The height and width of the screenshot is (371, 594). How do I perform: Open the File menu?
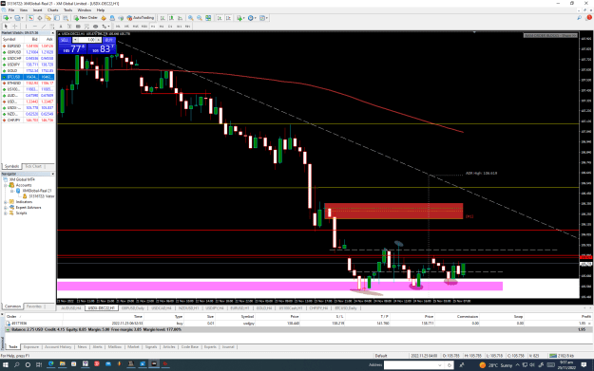[11, 9]
